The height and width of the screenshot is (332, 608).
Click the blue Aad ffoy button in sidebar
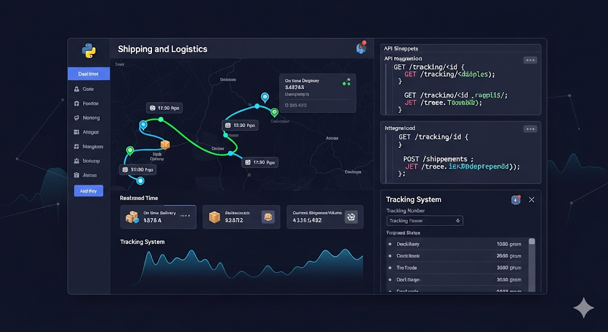pyautogui.click(x=89, y=191)
